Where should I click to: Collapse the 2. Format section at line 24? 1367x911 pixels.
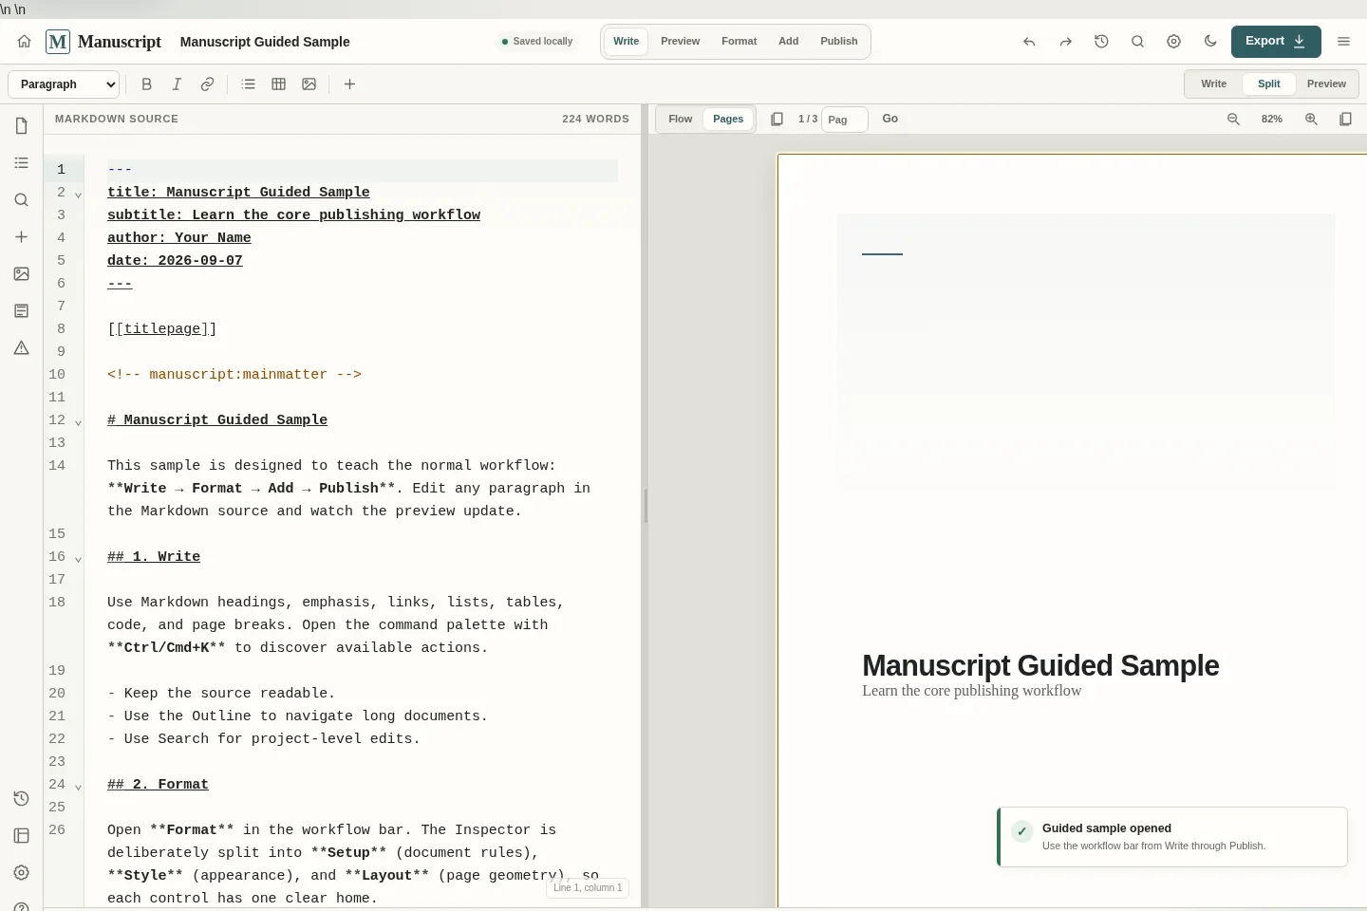click(78, 787)
